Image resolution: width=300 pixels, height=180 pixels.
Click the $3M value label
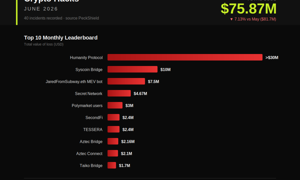click(129, 106)
